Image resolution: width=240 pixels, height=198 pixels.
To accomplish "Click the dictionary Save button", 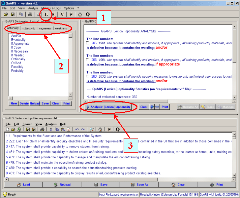I will tap(45, 103).
